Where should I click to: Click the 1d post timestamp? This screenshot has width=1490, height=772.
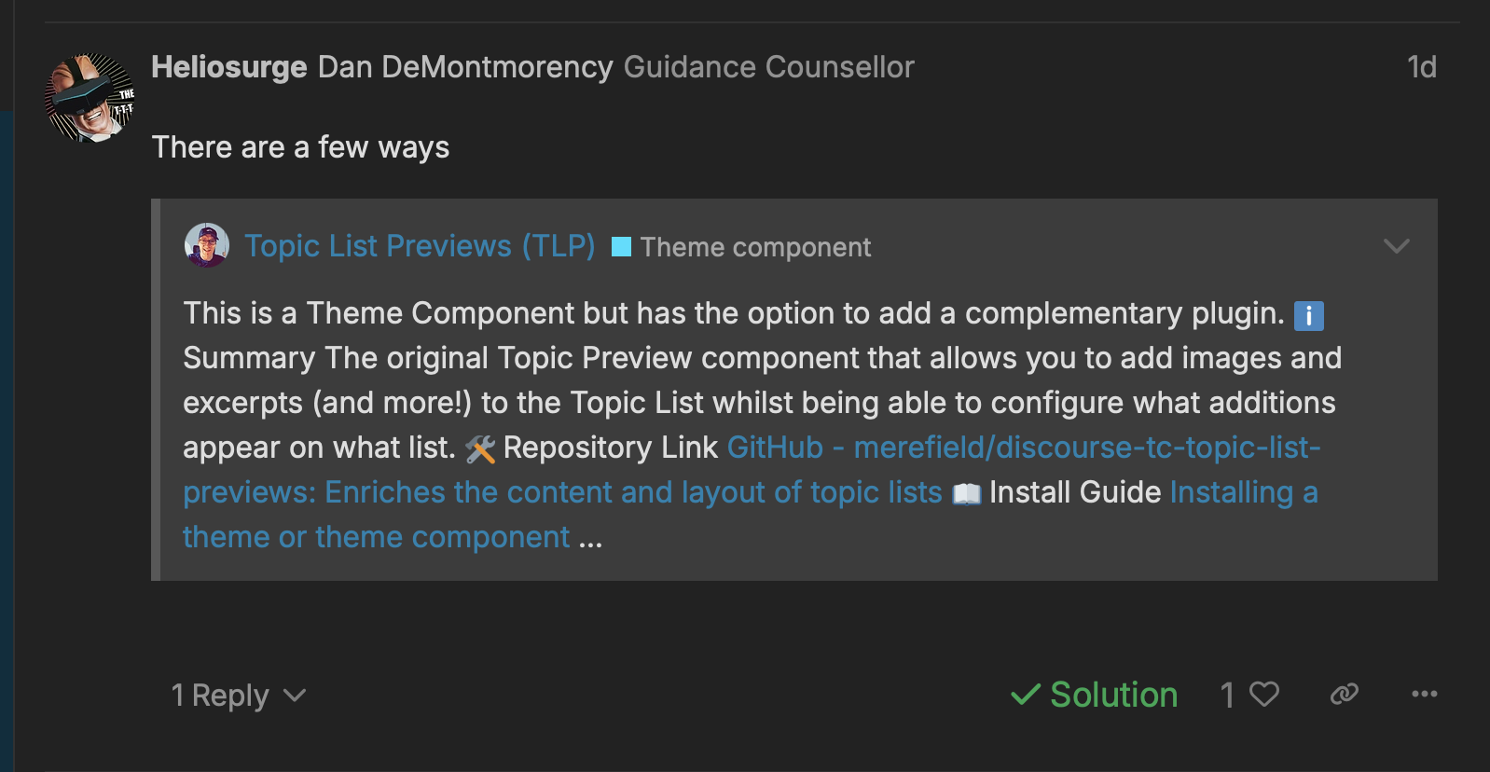pos(1421,67)
